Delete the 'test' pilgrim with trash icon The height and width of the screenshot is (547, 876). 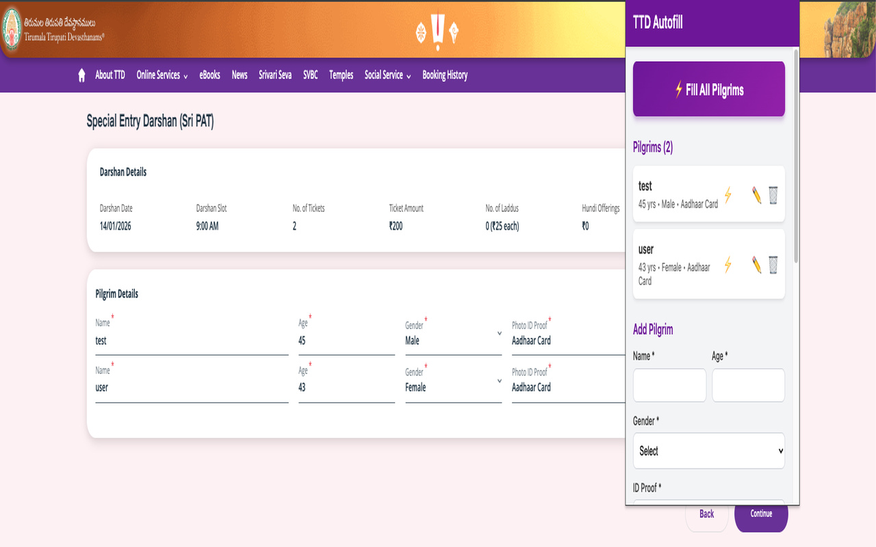[773, 195]
